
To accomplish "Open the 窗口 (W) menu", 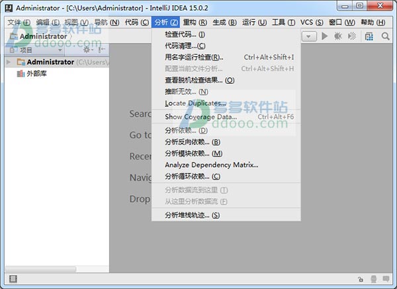I will (x=342, y=22).
